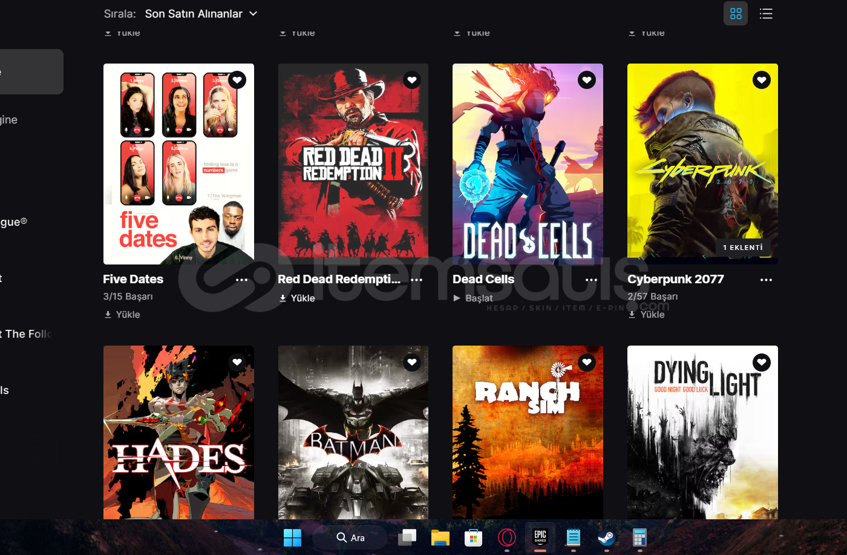Open the Son Satın Alınanlar sort dropdown
The image size is (847, 555).
(201, 13)
